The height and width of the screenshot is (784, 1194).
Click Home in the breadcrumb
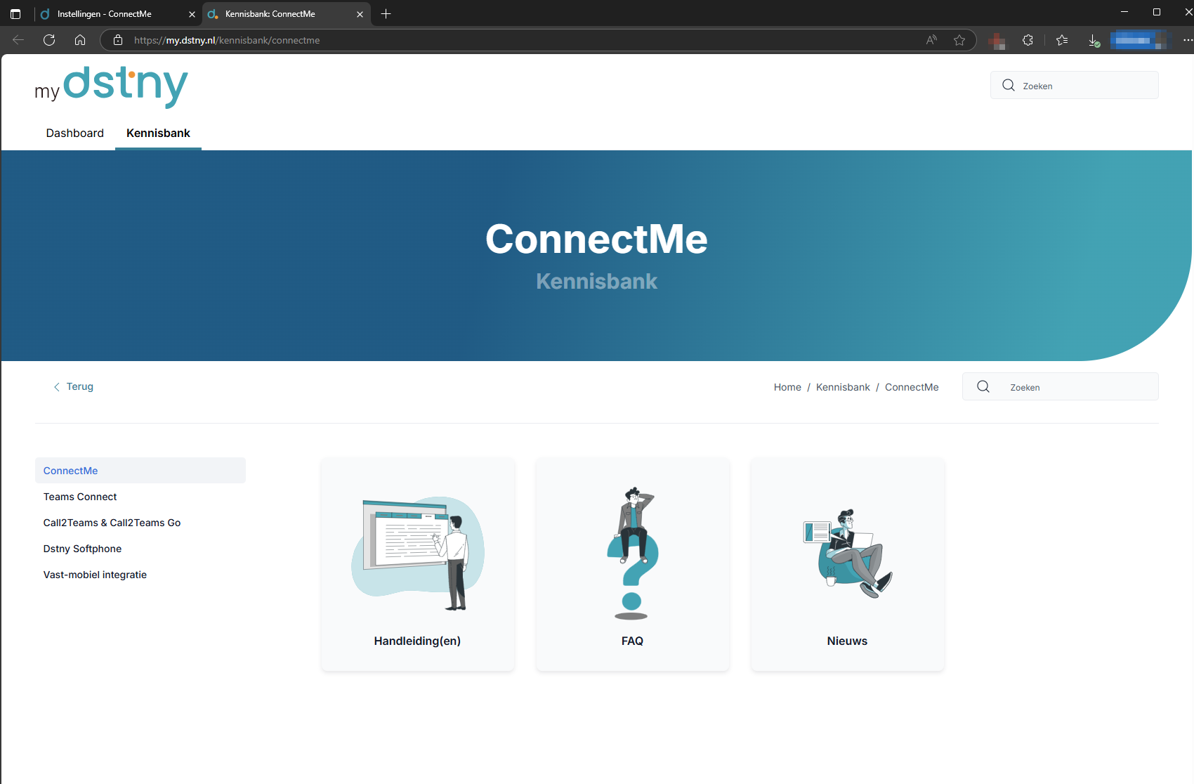coord(787,387)
